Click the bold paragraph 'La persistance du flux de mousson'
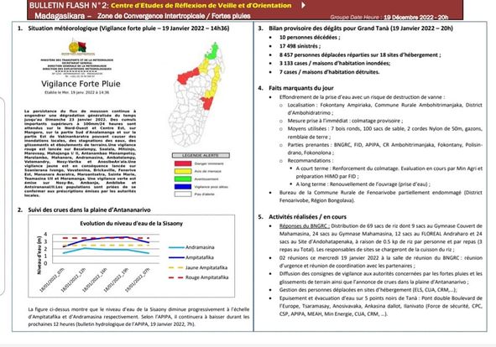This screenshot has width=496, height=347. pos(80,153)
